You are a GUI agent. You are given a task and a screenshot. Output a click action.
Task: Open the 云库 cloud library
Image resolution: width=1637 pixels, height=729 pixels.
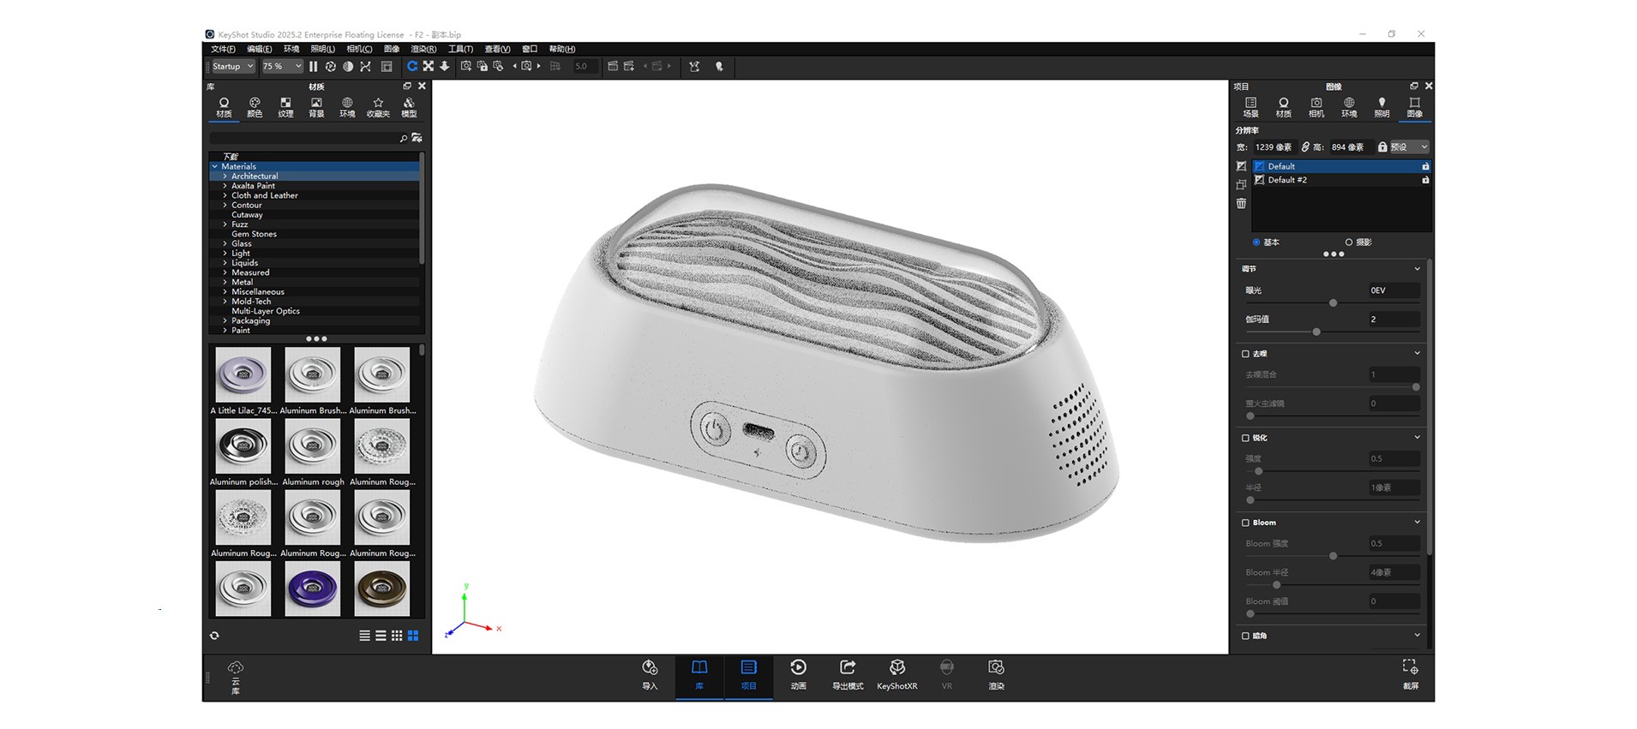236,678
